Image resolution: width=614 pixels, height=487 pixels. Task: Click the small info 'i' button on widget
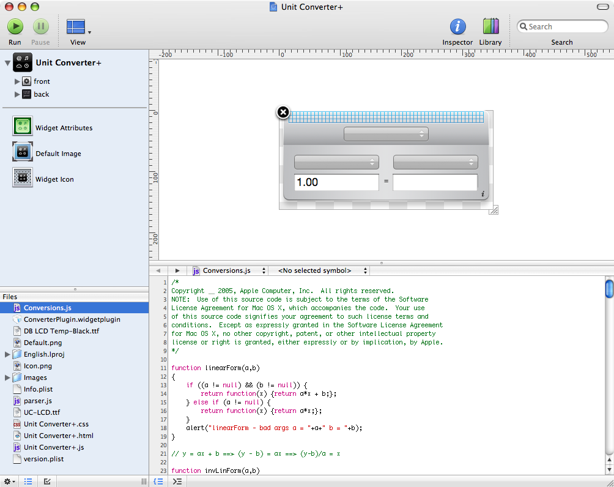483,193
